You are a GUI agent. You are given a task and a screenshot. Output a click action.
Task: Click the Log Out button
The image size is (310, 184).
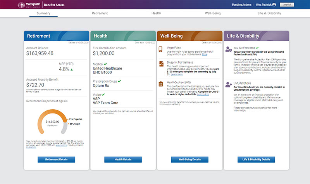287,5
